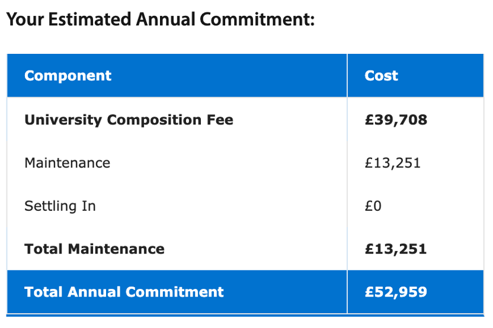Click the £39,708 fee amount

pos(395,120)
